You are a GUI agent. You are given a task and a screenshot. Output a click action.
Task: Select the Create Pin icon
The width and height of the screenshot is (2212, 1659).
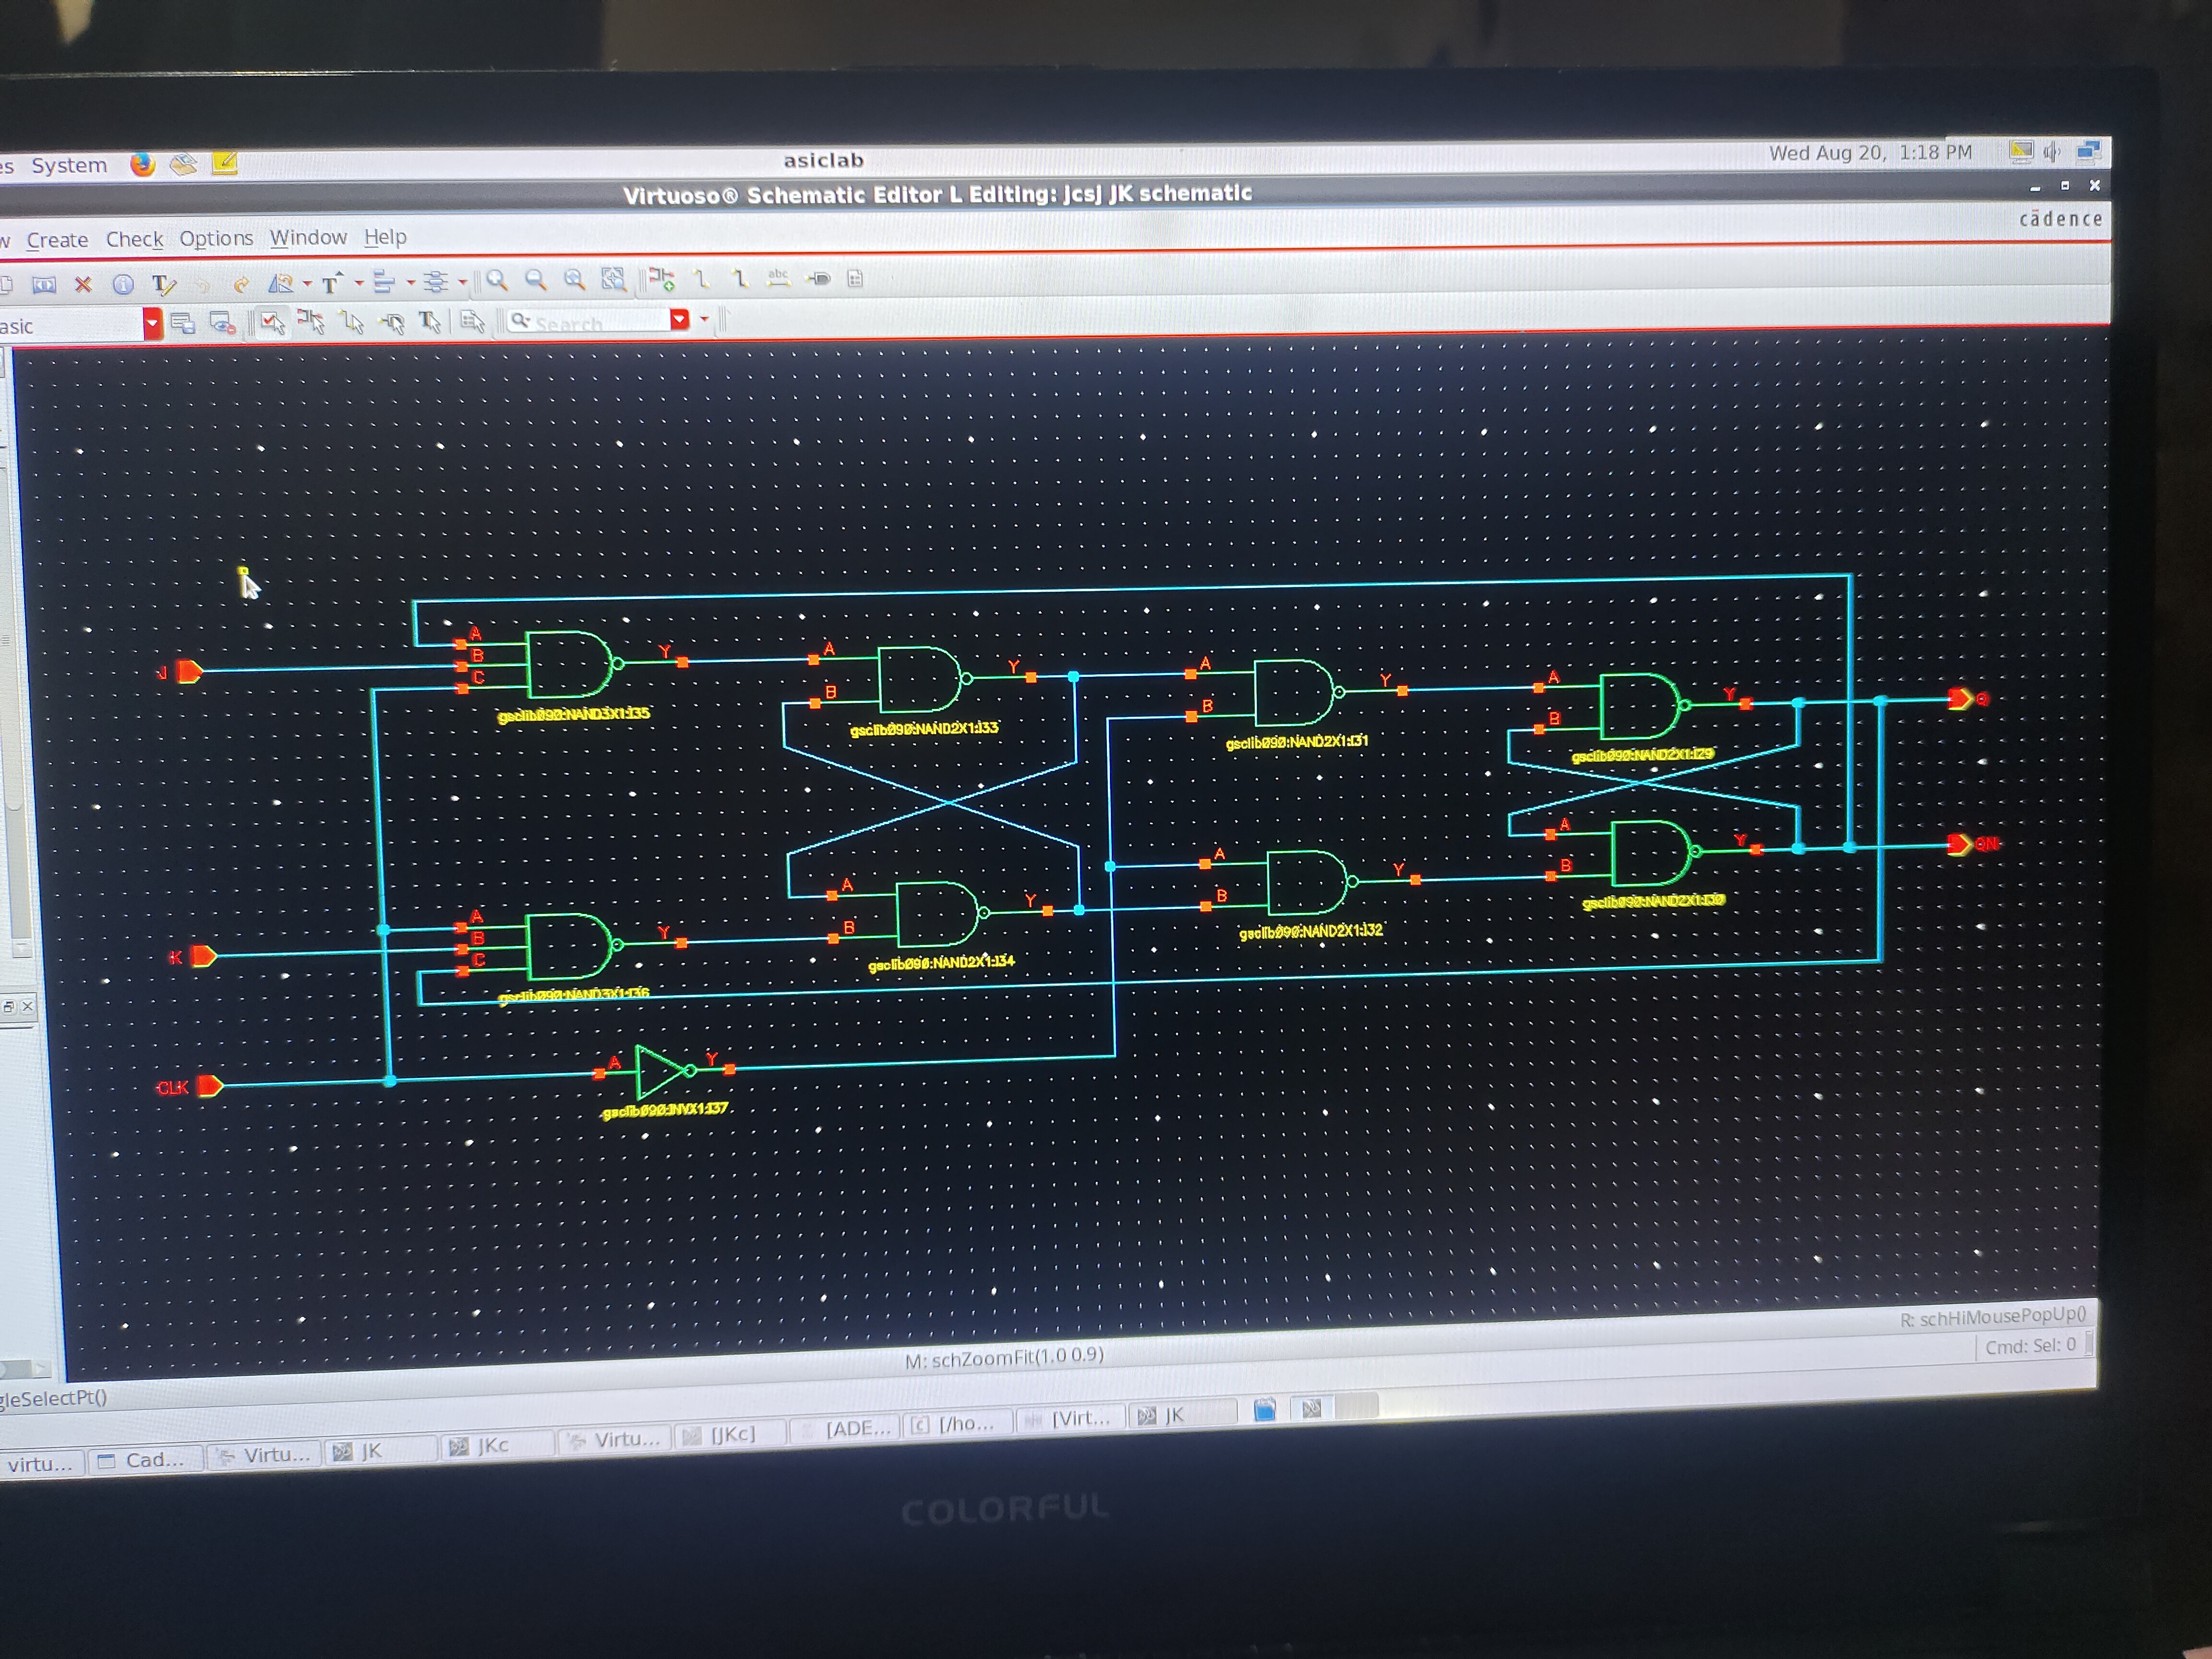point(819,278)
